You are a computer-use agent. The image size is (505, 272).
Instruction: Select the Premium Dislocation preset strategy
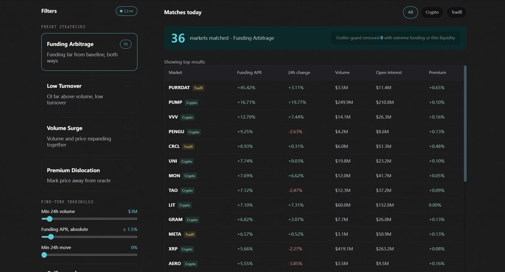point(89,175)
